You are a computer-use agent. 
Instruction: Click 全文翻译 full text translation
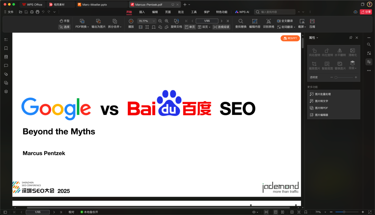click(x=285, y=21)
